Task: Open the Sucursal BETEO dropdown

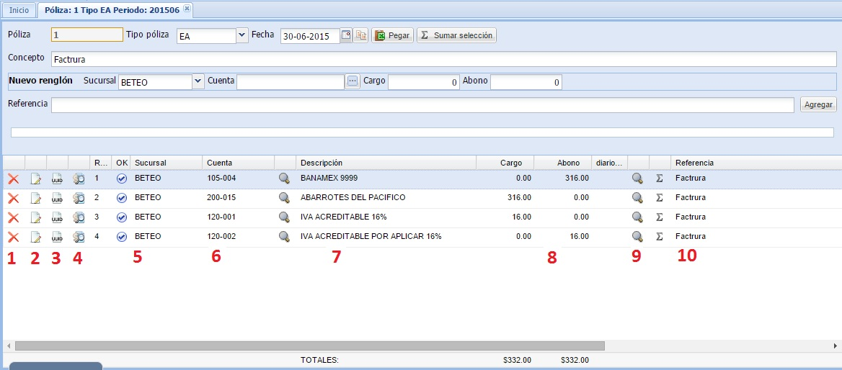Action: [x=198, y=82]
